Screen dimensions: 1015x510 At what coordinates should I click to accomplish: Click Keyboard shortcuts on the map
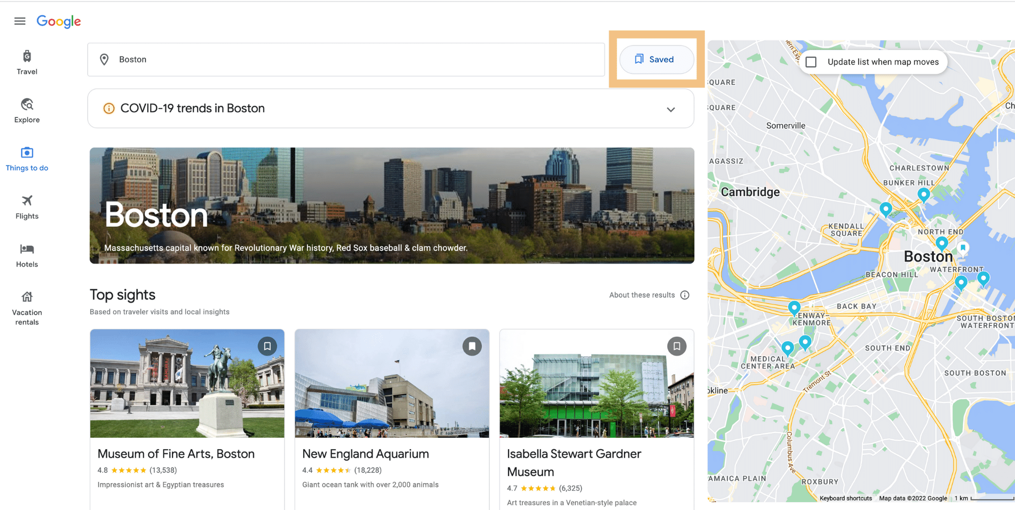[x=846, y=498]
